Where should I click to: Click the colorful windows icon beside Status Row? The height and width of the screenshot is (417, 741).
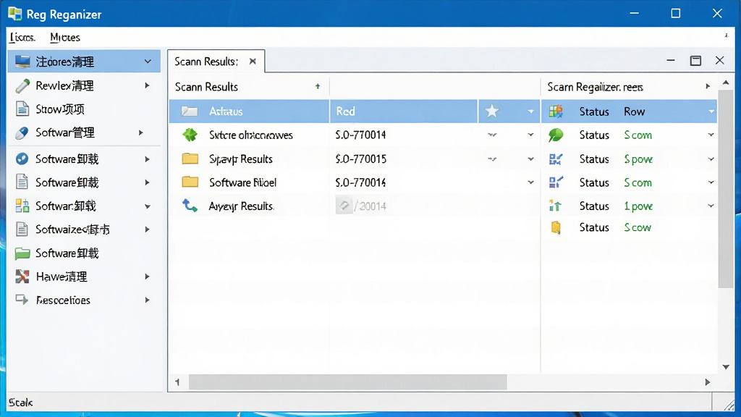click(556, 111)
